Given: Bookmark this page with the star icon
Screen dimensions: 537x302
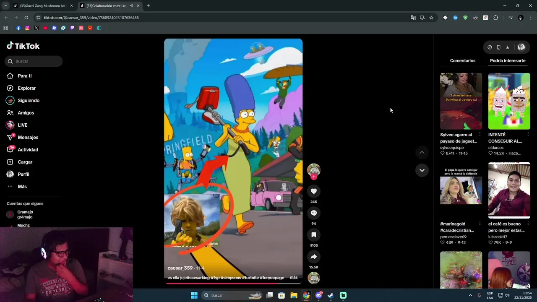Looking at the screenshot, I should [431, 18].
